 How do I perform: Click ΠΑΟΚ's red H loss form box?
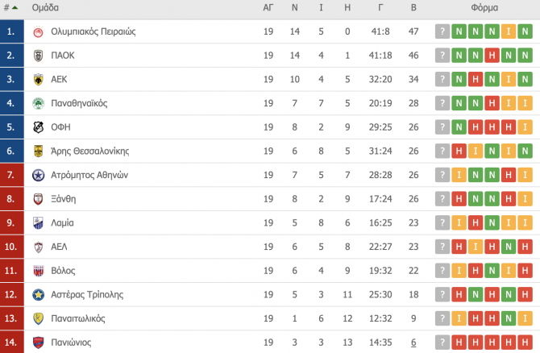(x=492, y=56)
